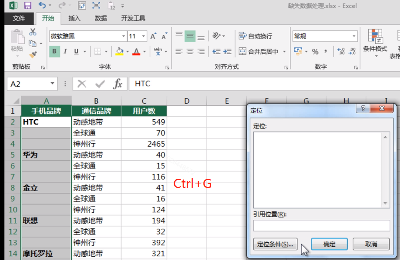Image resolution: width=400 pixels, height=260 pixels.
Task: Decrease the indent level
Action: pos(216,51)
